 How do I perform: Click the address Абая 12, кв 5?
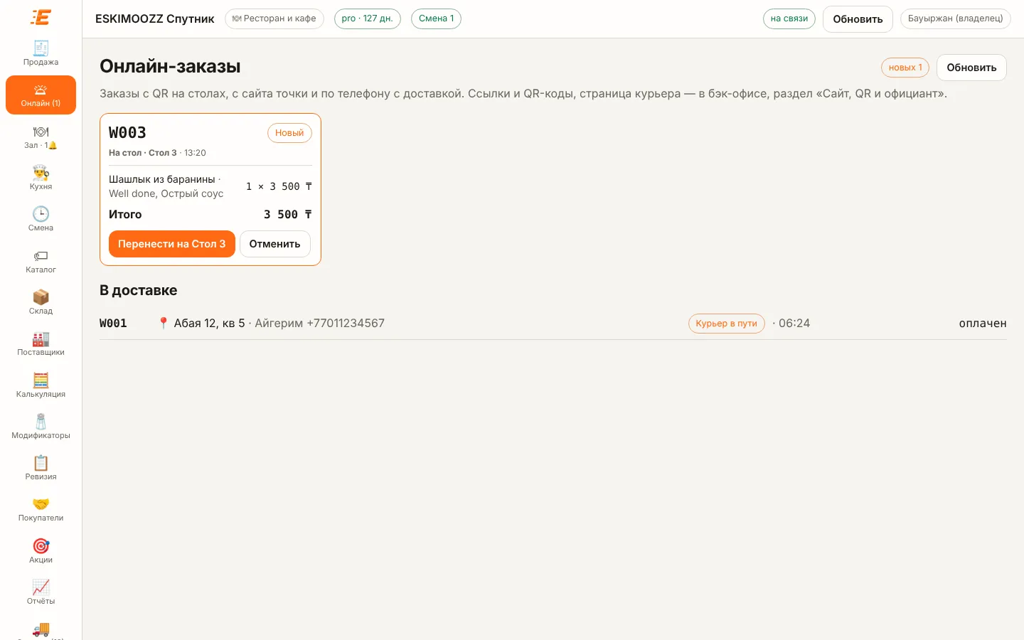[209, 324]
